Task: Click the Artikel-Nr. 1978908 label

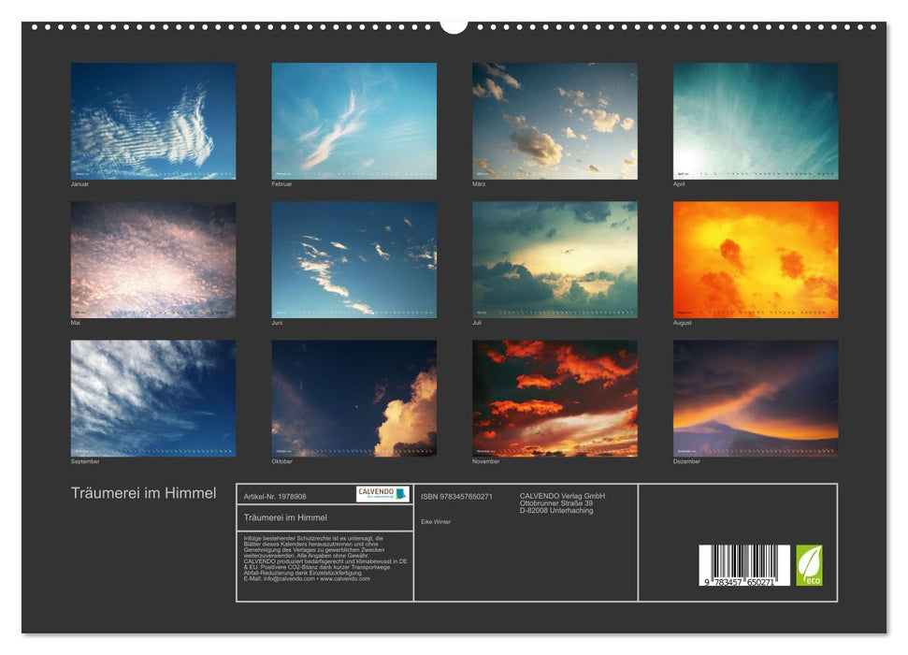Action: (x=275, y=497)
